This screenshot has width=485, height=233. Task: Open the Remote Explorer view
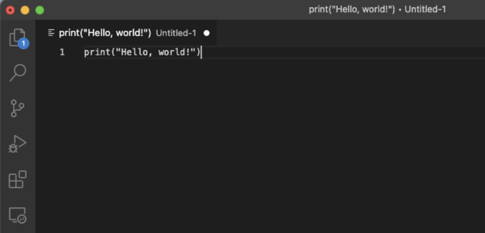pos(17,215)
